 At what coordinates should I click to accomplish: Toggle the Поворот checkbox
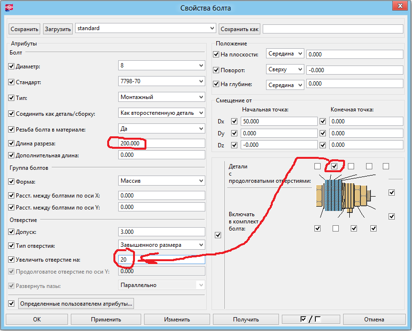coord(216,70)
